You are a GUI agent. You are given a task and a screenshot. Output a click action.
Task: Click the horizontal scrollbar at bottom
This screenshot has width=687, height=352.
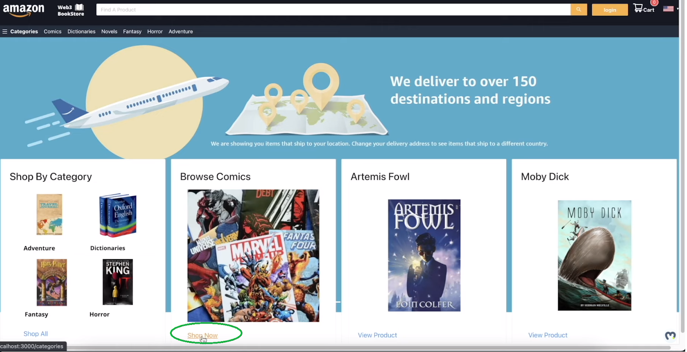pos(369,347)
